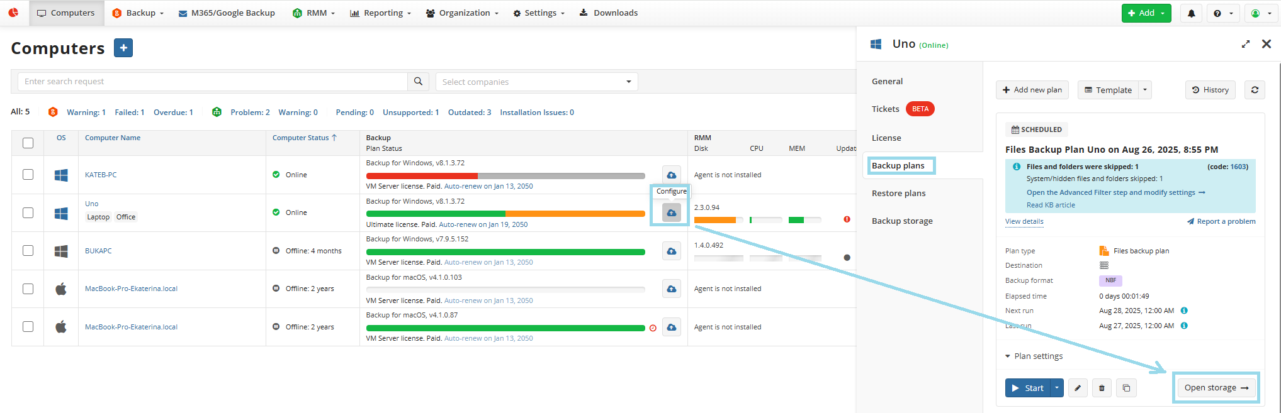Viewport: 1281px width, 413px height.
Task: Open the Tickets tab
Action: coord(885,109)
